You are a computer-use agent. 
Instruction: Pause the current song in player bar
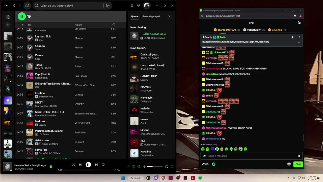(x=88, y=165)
